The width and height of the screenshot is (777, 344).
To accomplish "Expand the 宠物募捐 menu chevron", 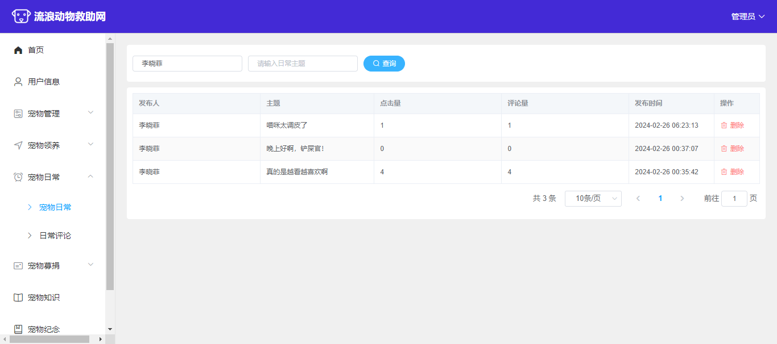I will point(90,265).
